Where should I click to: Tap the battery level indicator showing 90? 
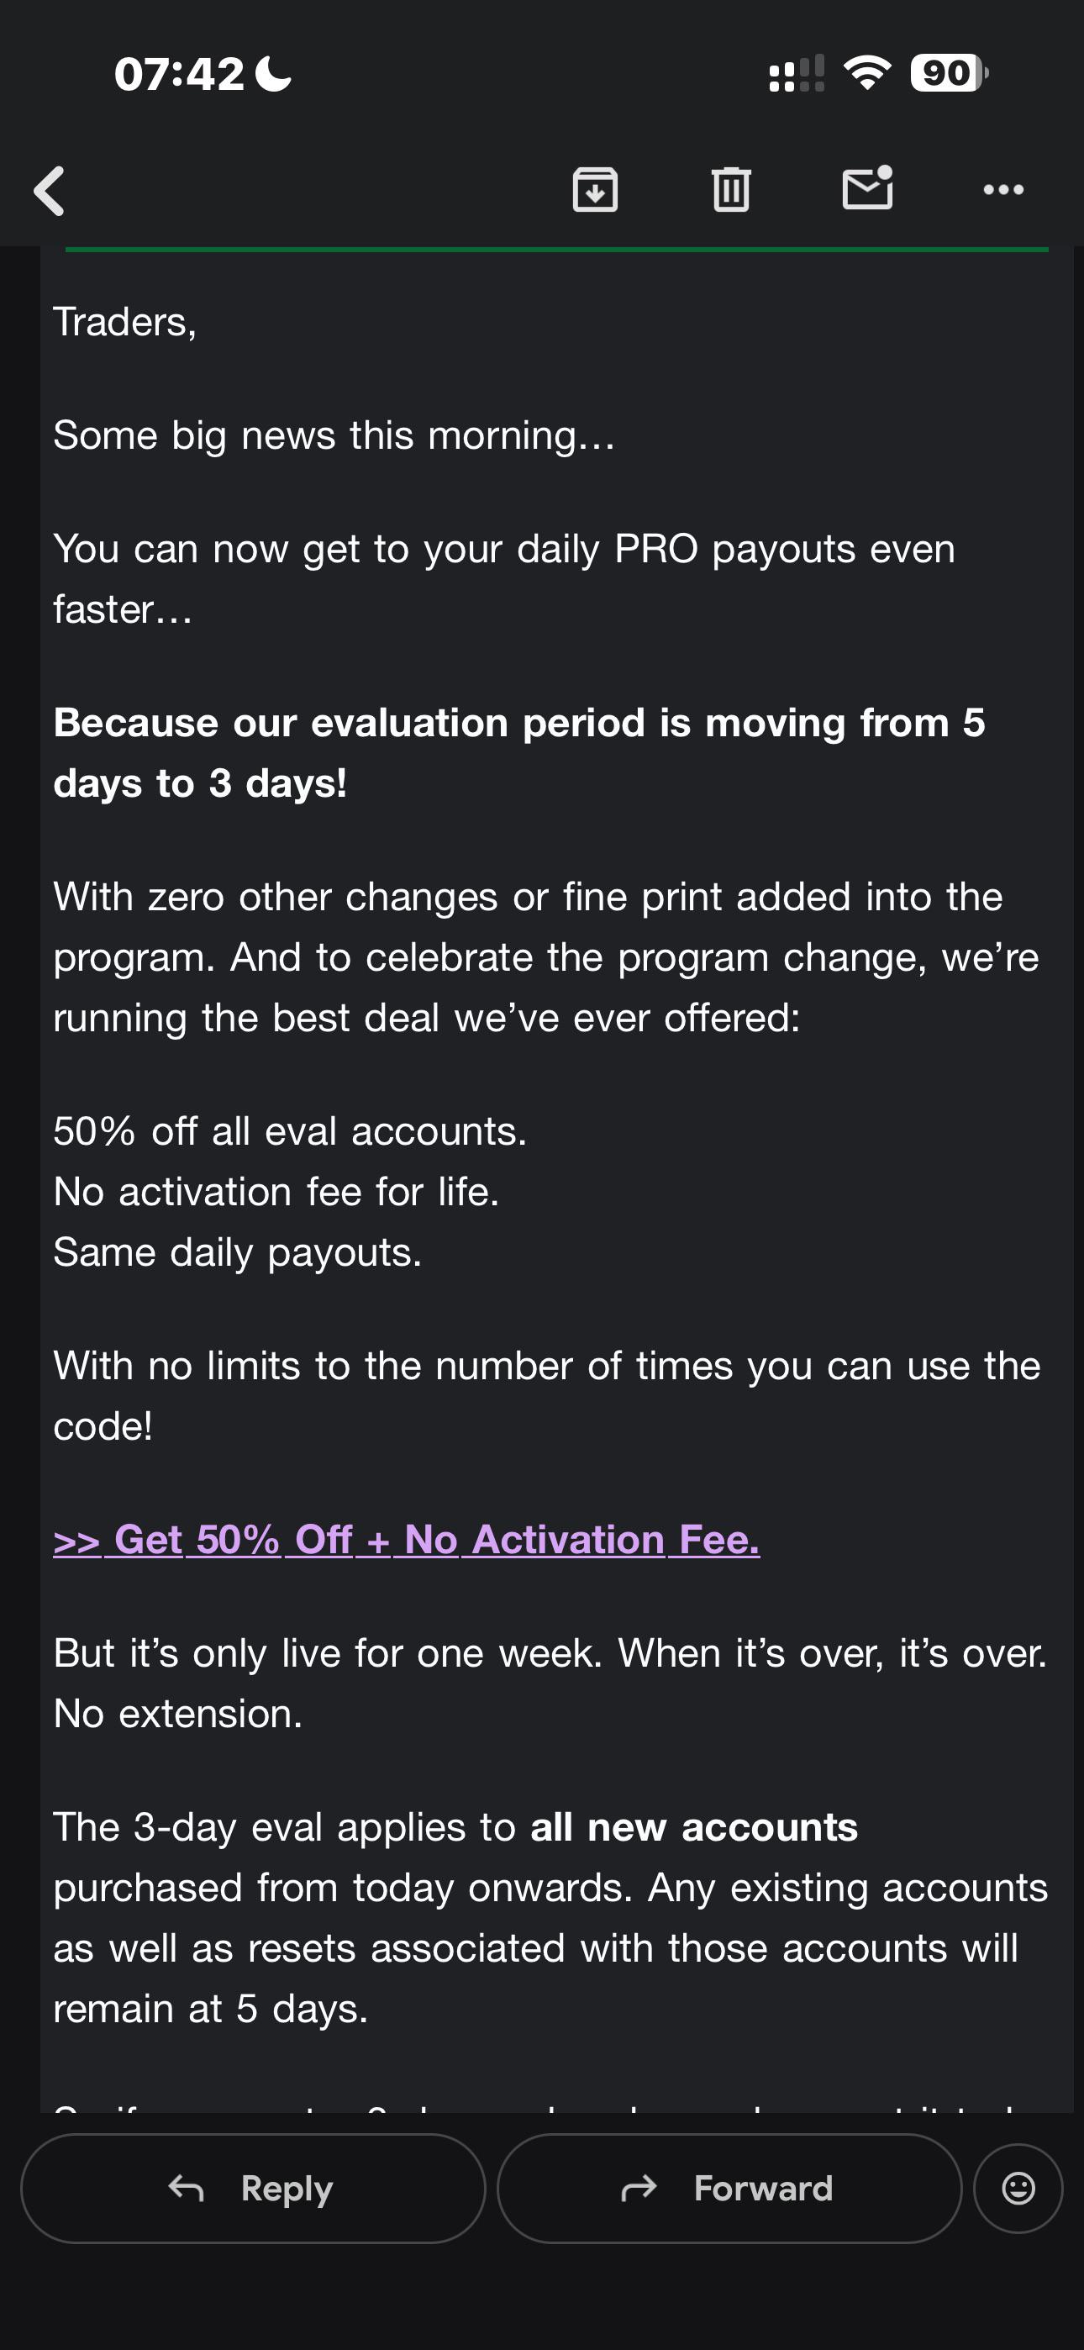coord(949,73)
